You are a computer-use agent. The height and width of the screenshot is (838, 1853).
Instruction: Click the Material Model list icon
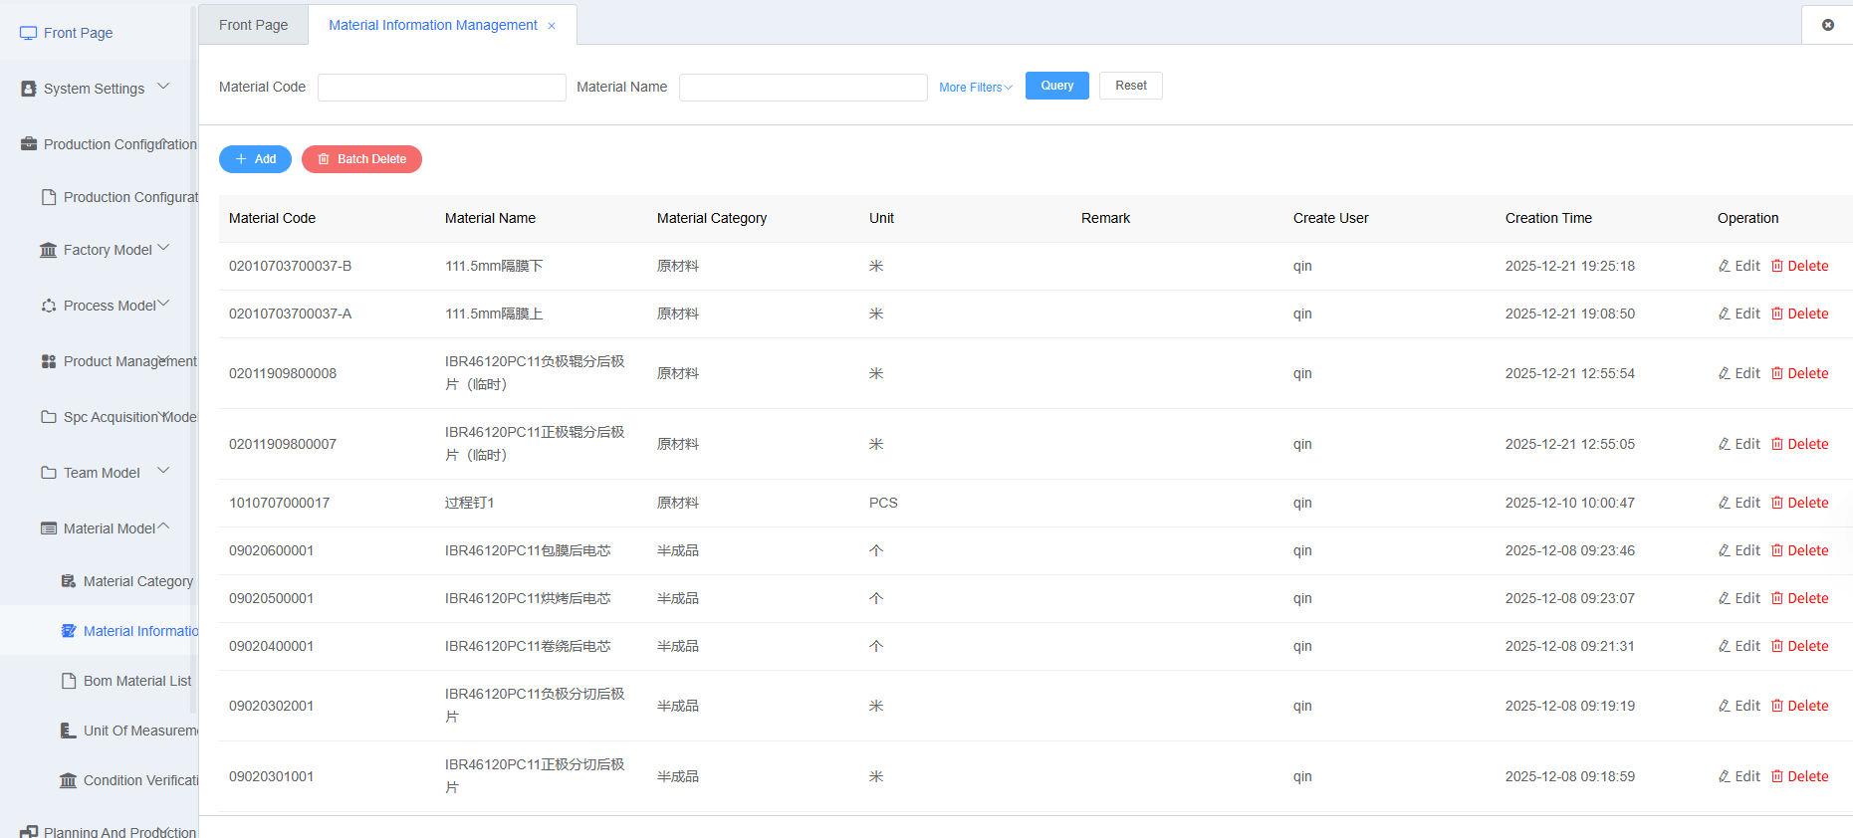(48, 528)
